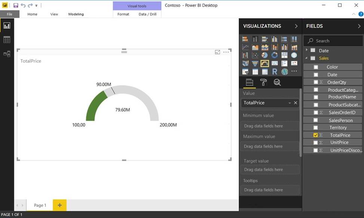Open the Format paint roller pane
The height and width of the screenshot is (218, 364).
(263, 82)
